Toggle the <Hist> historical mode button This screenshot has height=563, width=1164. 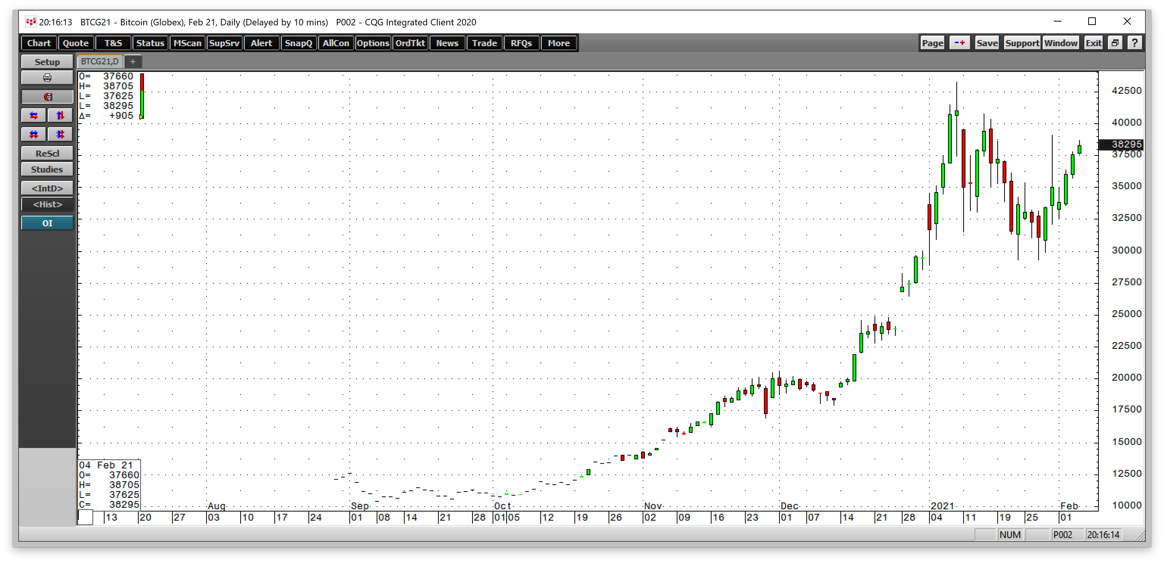(47, 204)
